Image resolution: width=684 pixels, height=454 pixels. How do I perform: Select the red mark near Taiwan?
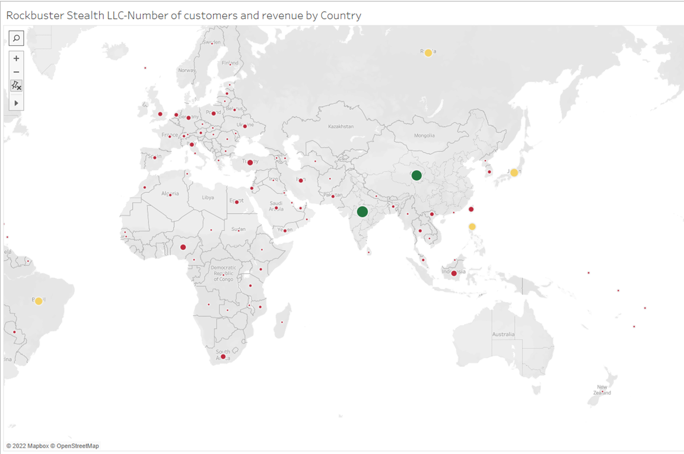(x=472, y=208)
